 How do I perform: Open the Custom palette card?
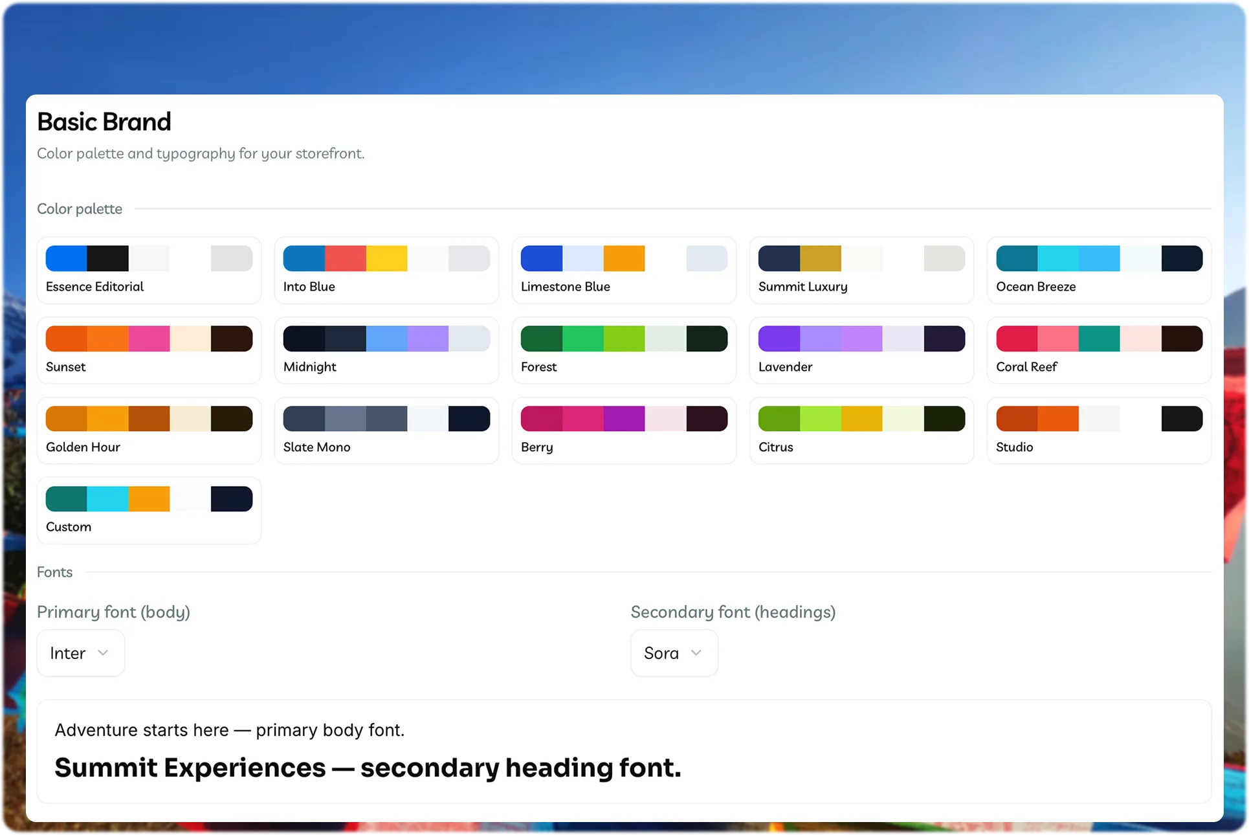pos(149,511)
